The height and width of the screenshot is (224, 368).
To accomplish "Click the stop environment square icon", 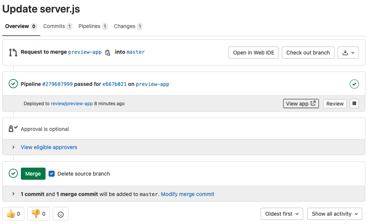I will coord(354,103).
